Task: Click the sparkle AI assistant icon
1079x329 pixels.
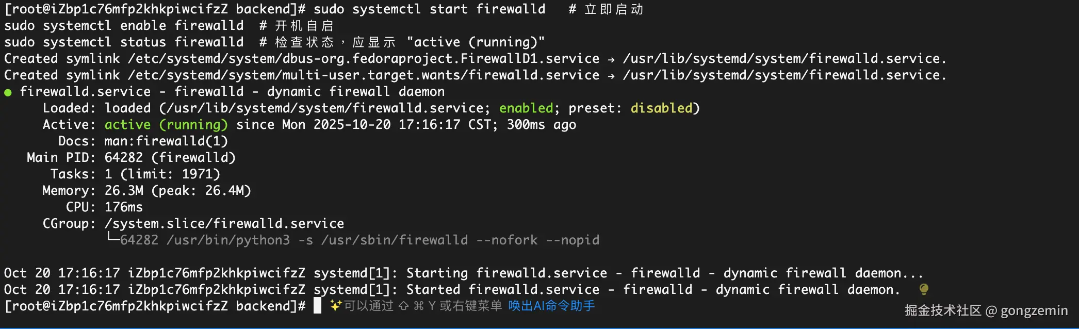Action: pos(336,306)
